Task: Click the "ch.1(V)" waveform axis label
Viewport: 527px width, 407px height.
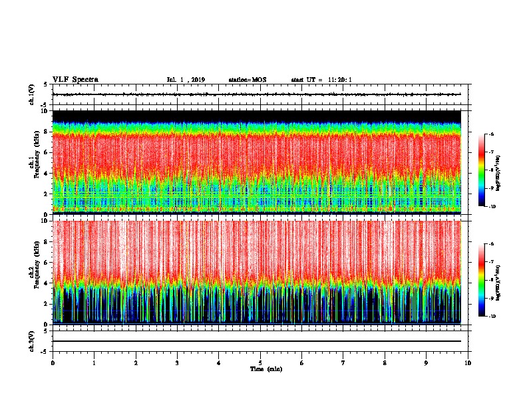Action: click(31, 94)
